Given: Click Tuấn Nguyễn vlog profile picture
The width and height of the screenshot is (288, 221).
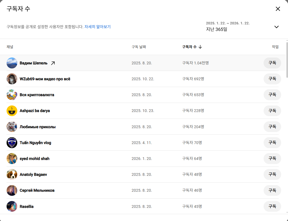Looking at the screenshot, I should [12, 142].
